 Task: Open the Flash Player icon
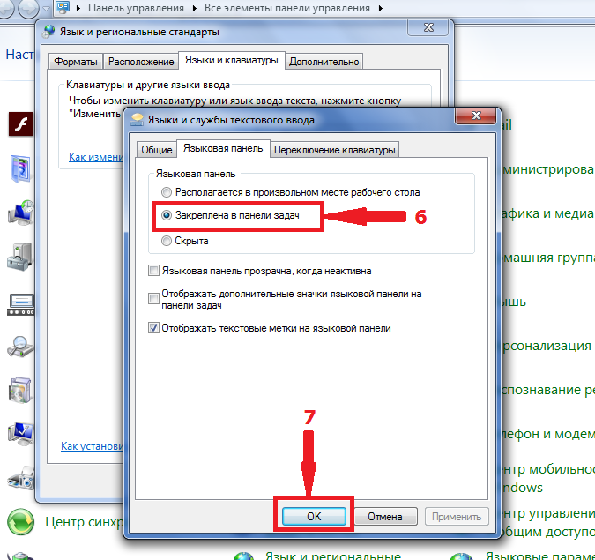click(x=21, y=123)
